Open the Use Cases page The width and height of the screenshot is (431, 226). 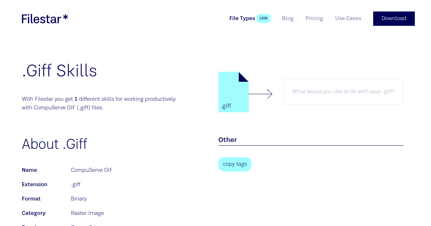pos(348,18)
